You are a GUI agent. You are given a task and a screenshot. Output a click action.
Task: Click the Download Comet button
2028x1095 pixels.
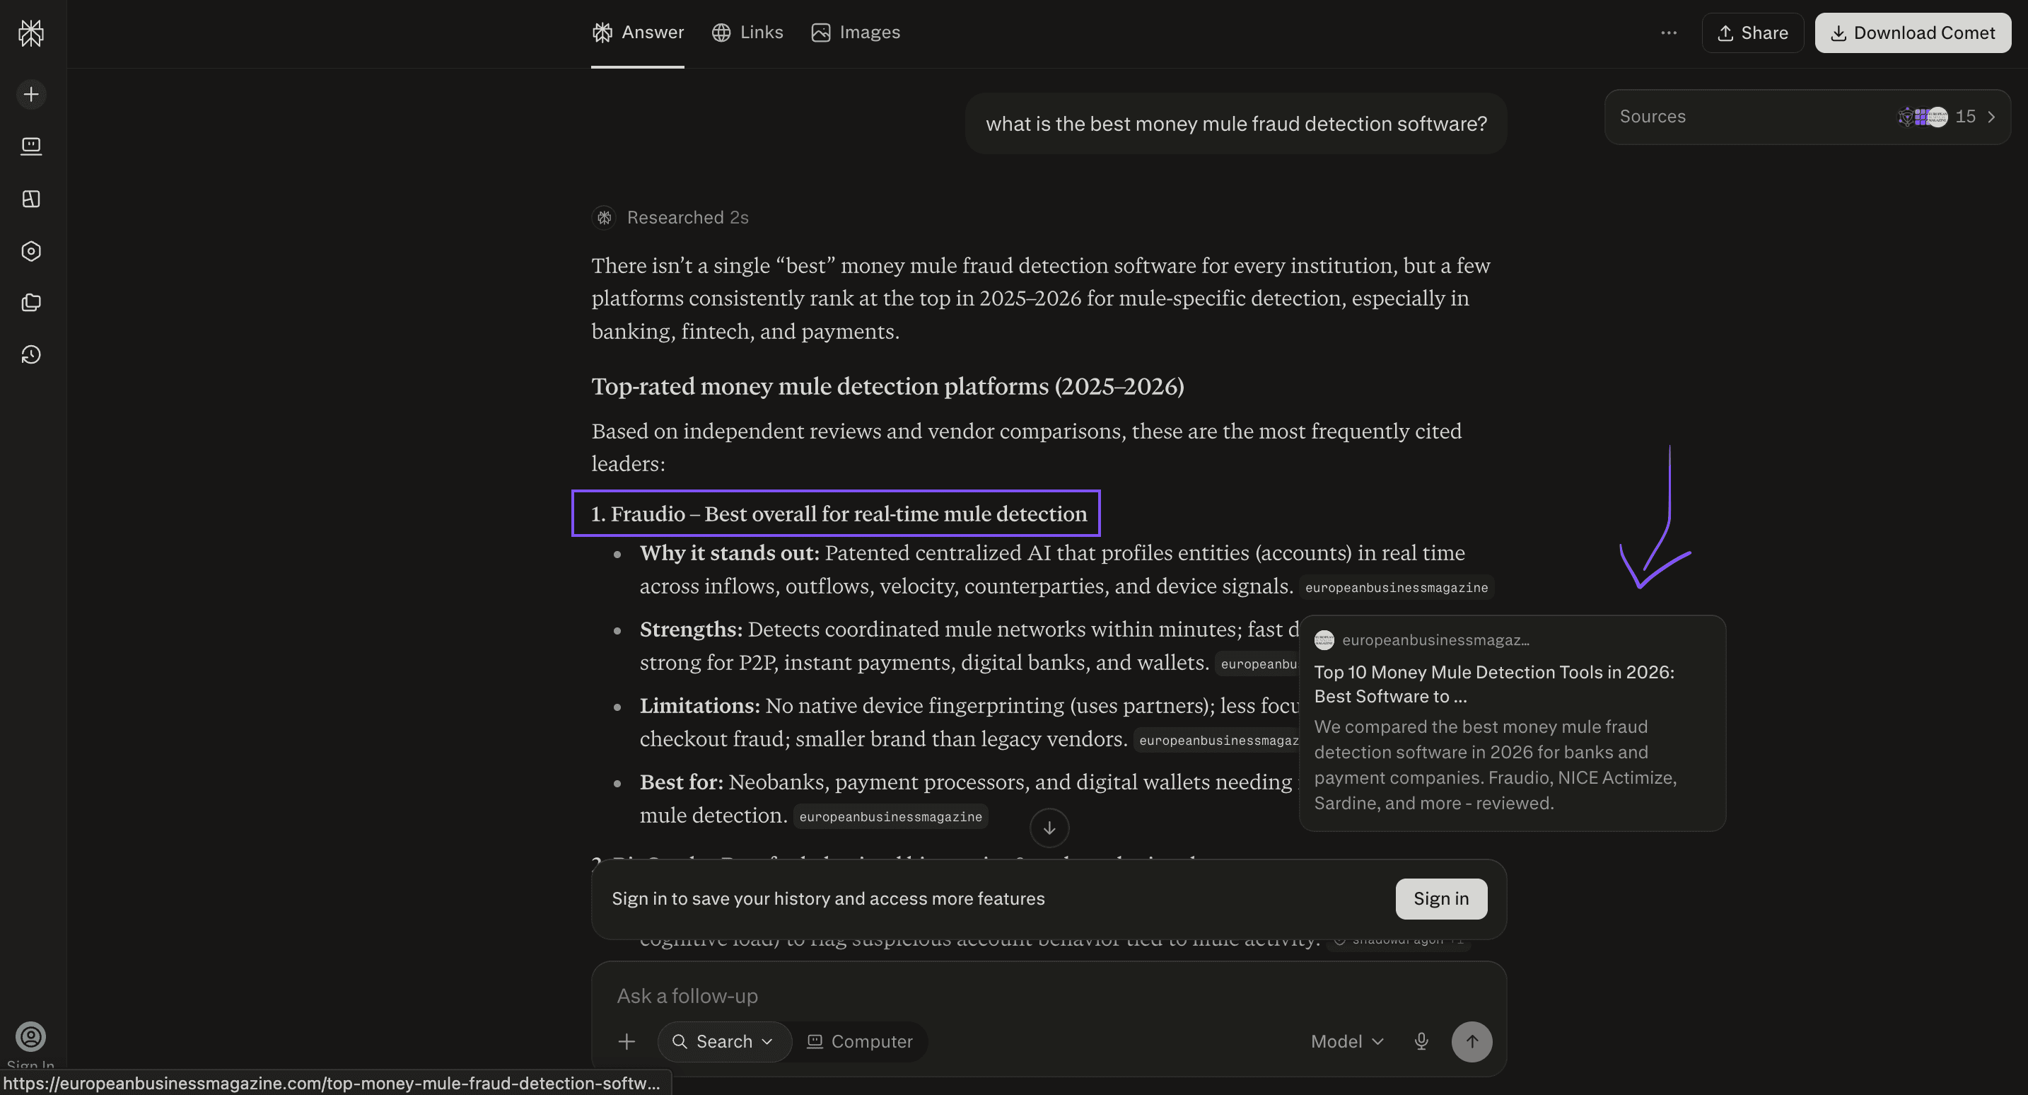click(1913, 33)
